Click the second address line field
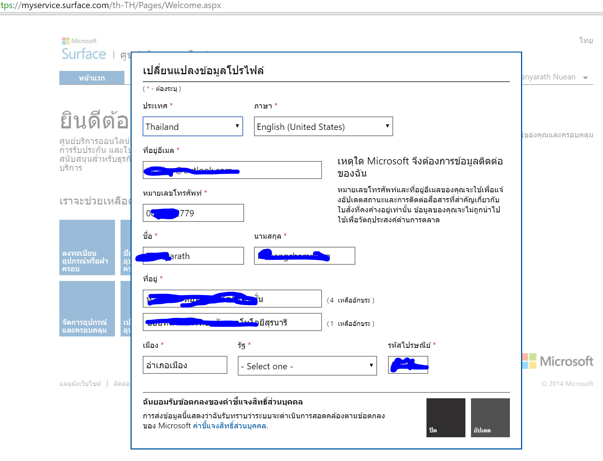The height and width of the screenshot is (461, 603). pyautogui.click(x=232, y=322)
